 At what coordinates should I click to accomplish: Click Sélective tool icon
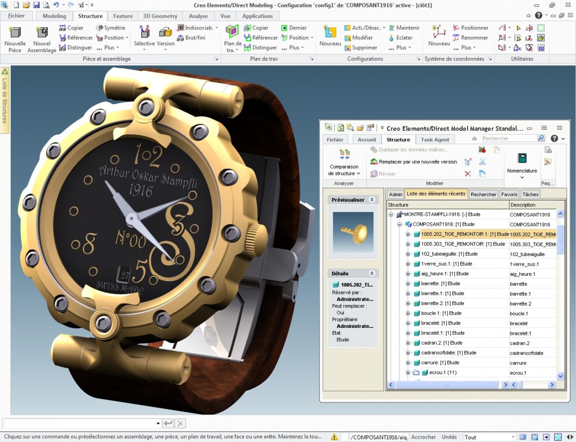pos(144,32)
